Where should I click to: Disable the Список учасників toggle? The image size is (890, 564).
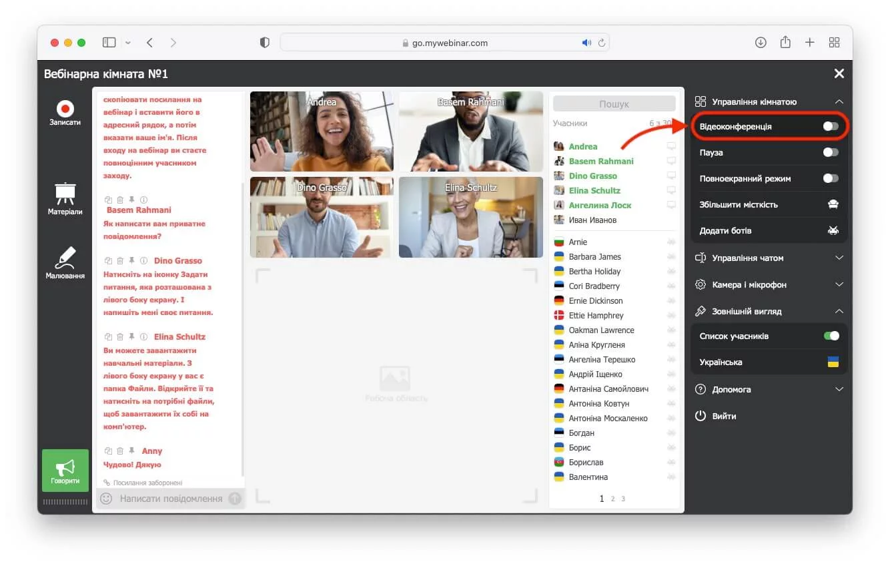point(831,336)
